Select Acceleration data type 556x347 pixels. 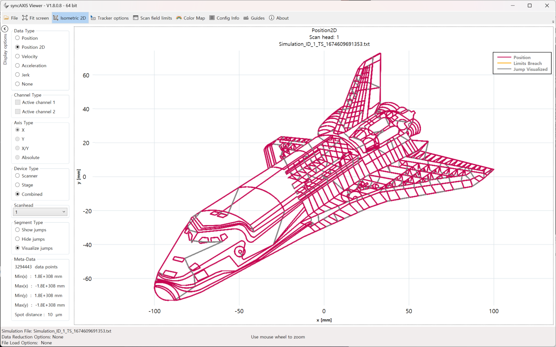(x=17, y=66)
